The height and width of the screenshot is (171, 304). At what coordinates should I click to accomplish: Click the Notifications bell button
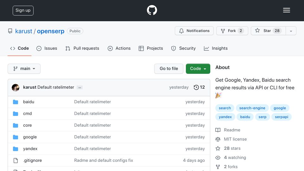pyautogui.click(x=194, y=31)
